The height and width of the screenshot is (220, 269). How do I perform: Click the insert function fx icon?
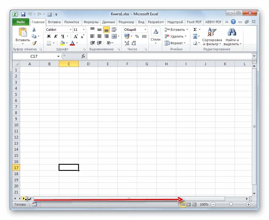[83, 56]
